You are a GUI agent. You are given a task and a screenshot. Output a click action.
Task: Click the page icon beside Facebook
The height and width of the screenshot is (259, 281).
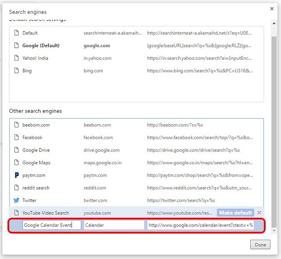click(x=17, y=137)
